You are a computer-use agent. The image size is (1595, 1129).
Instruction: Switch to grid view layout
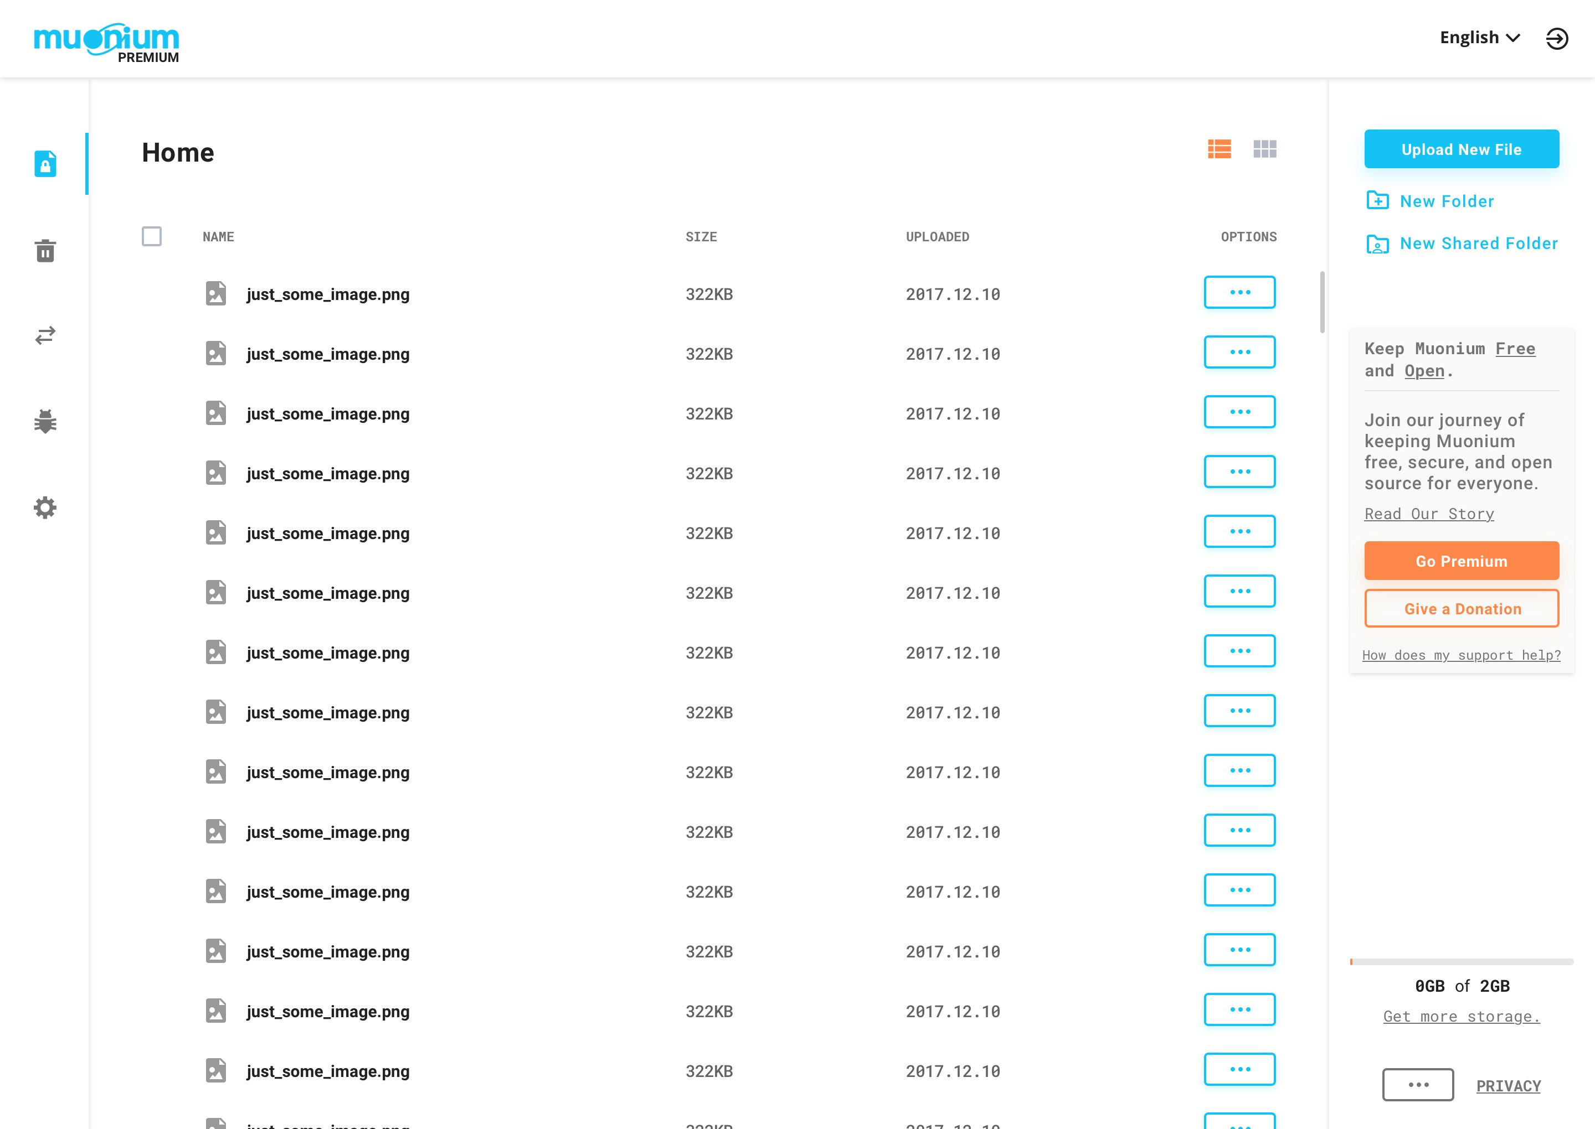[x=1265, y=149]
